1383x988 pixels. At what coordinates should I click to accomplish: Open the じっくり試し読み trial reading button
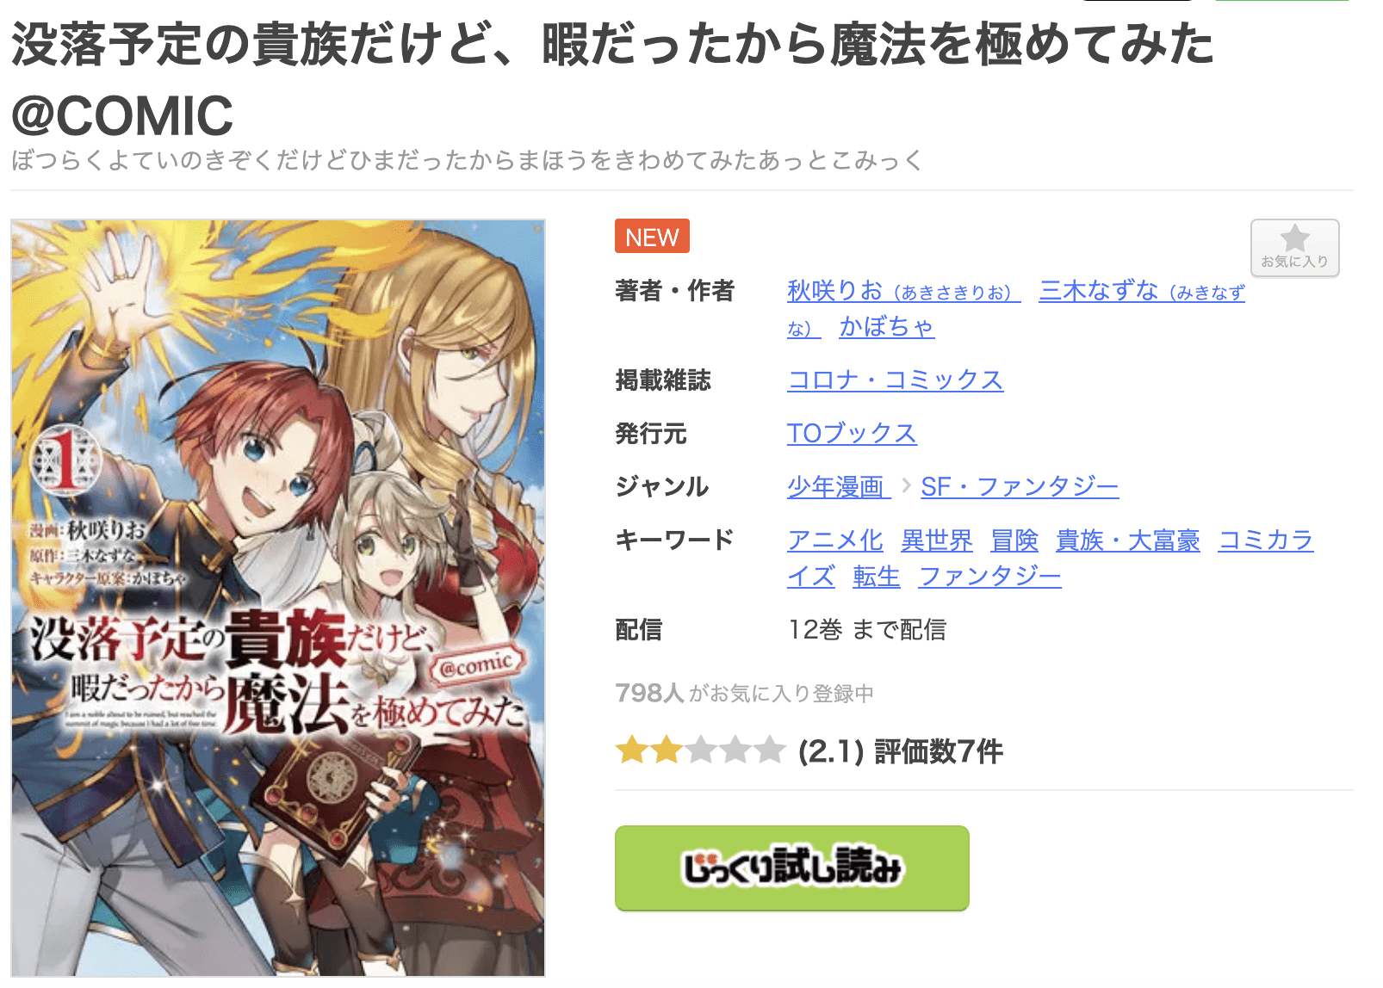point(791,868)
